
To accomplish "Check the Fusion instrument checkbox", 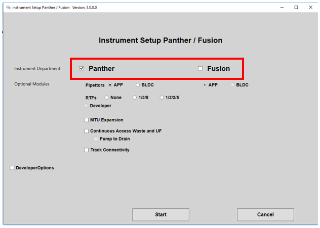I will (x=201, y=68).
